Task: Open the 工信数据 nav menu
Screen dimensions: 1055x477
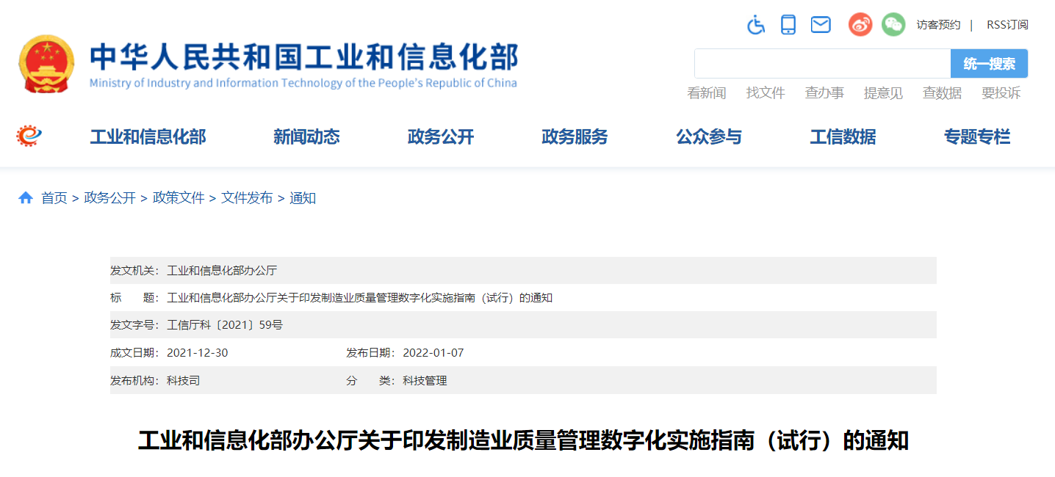Action: [843, 136]
